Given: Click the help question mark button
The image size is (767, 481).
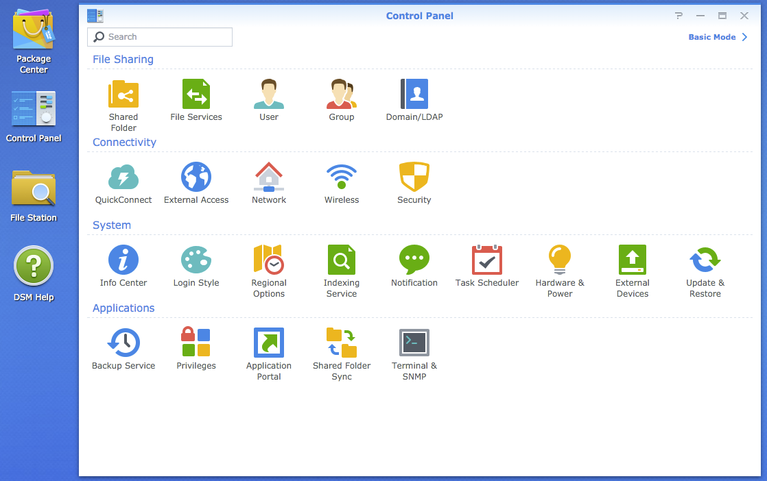Looking at the screenshot, I should tap(678, 16).
